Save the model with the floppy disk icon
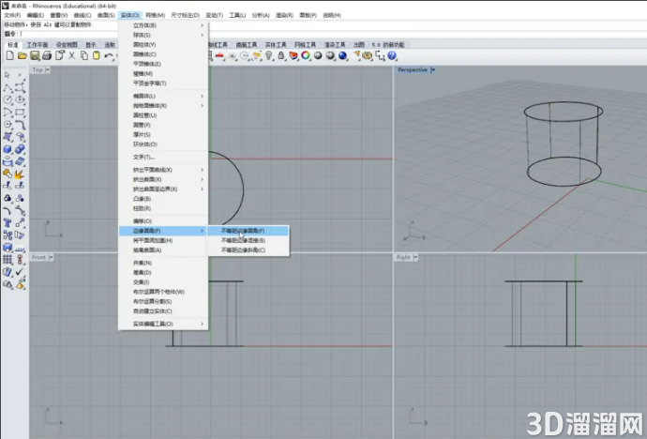Viewport: 647px width, 439px height. coord(35,55)
